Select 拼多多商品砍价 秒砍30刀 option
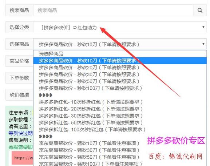The image size is (210, 166). pyautogui.click(x=120, y=74)
